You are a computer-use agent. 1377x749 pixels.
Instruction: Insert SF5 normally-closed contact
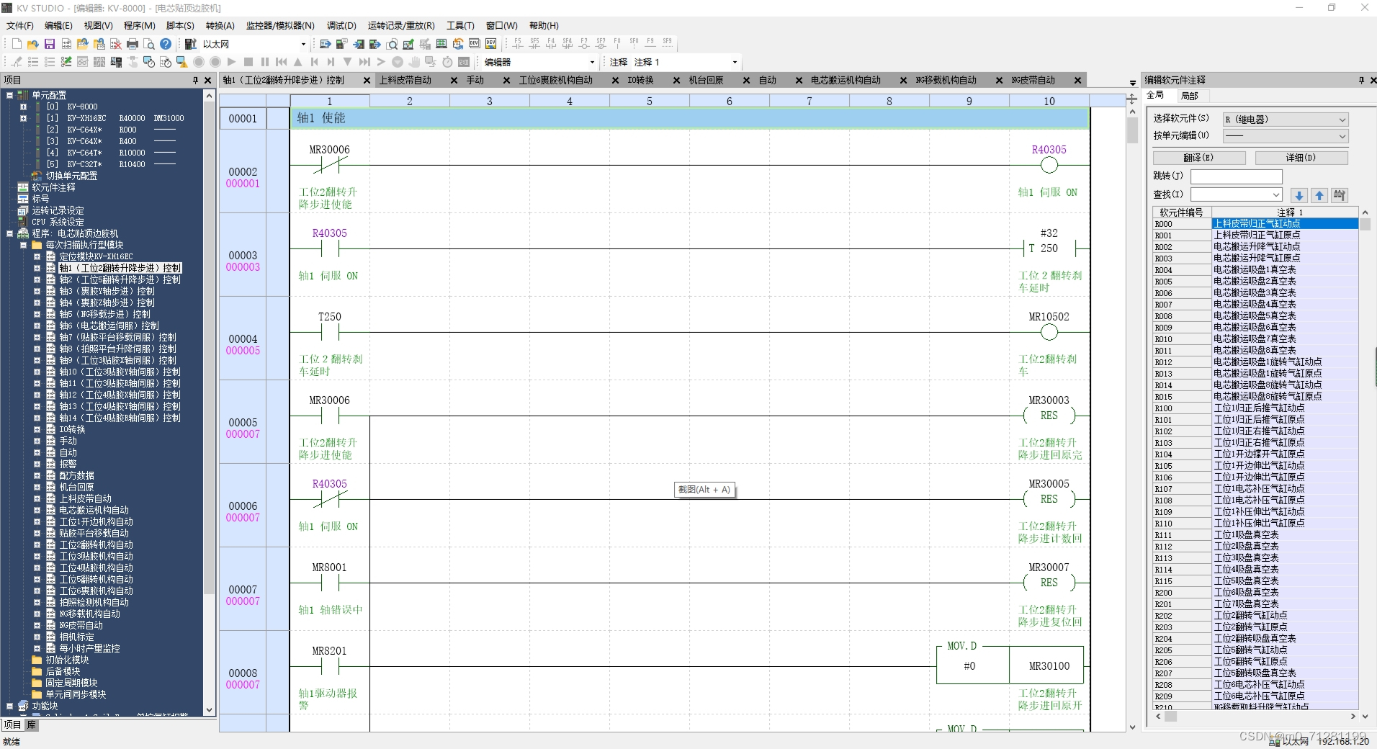click(x=534, y=43)
